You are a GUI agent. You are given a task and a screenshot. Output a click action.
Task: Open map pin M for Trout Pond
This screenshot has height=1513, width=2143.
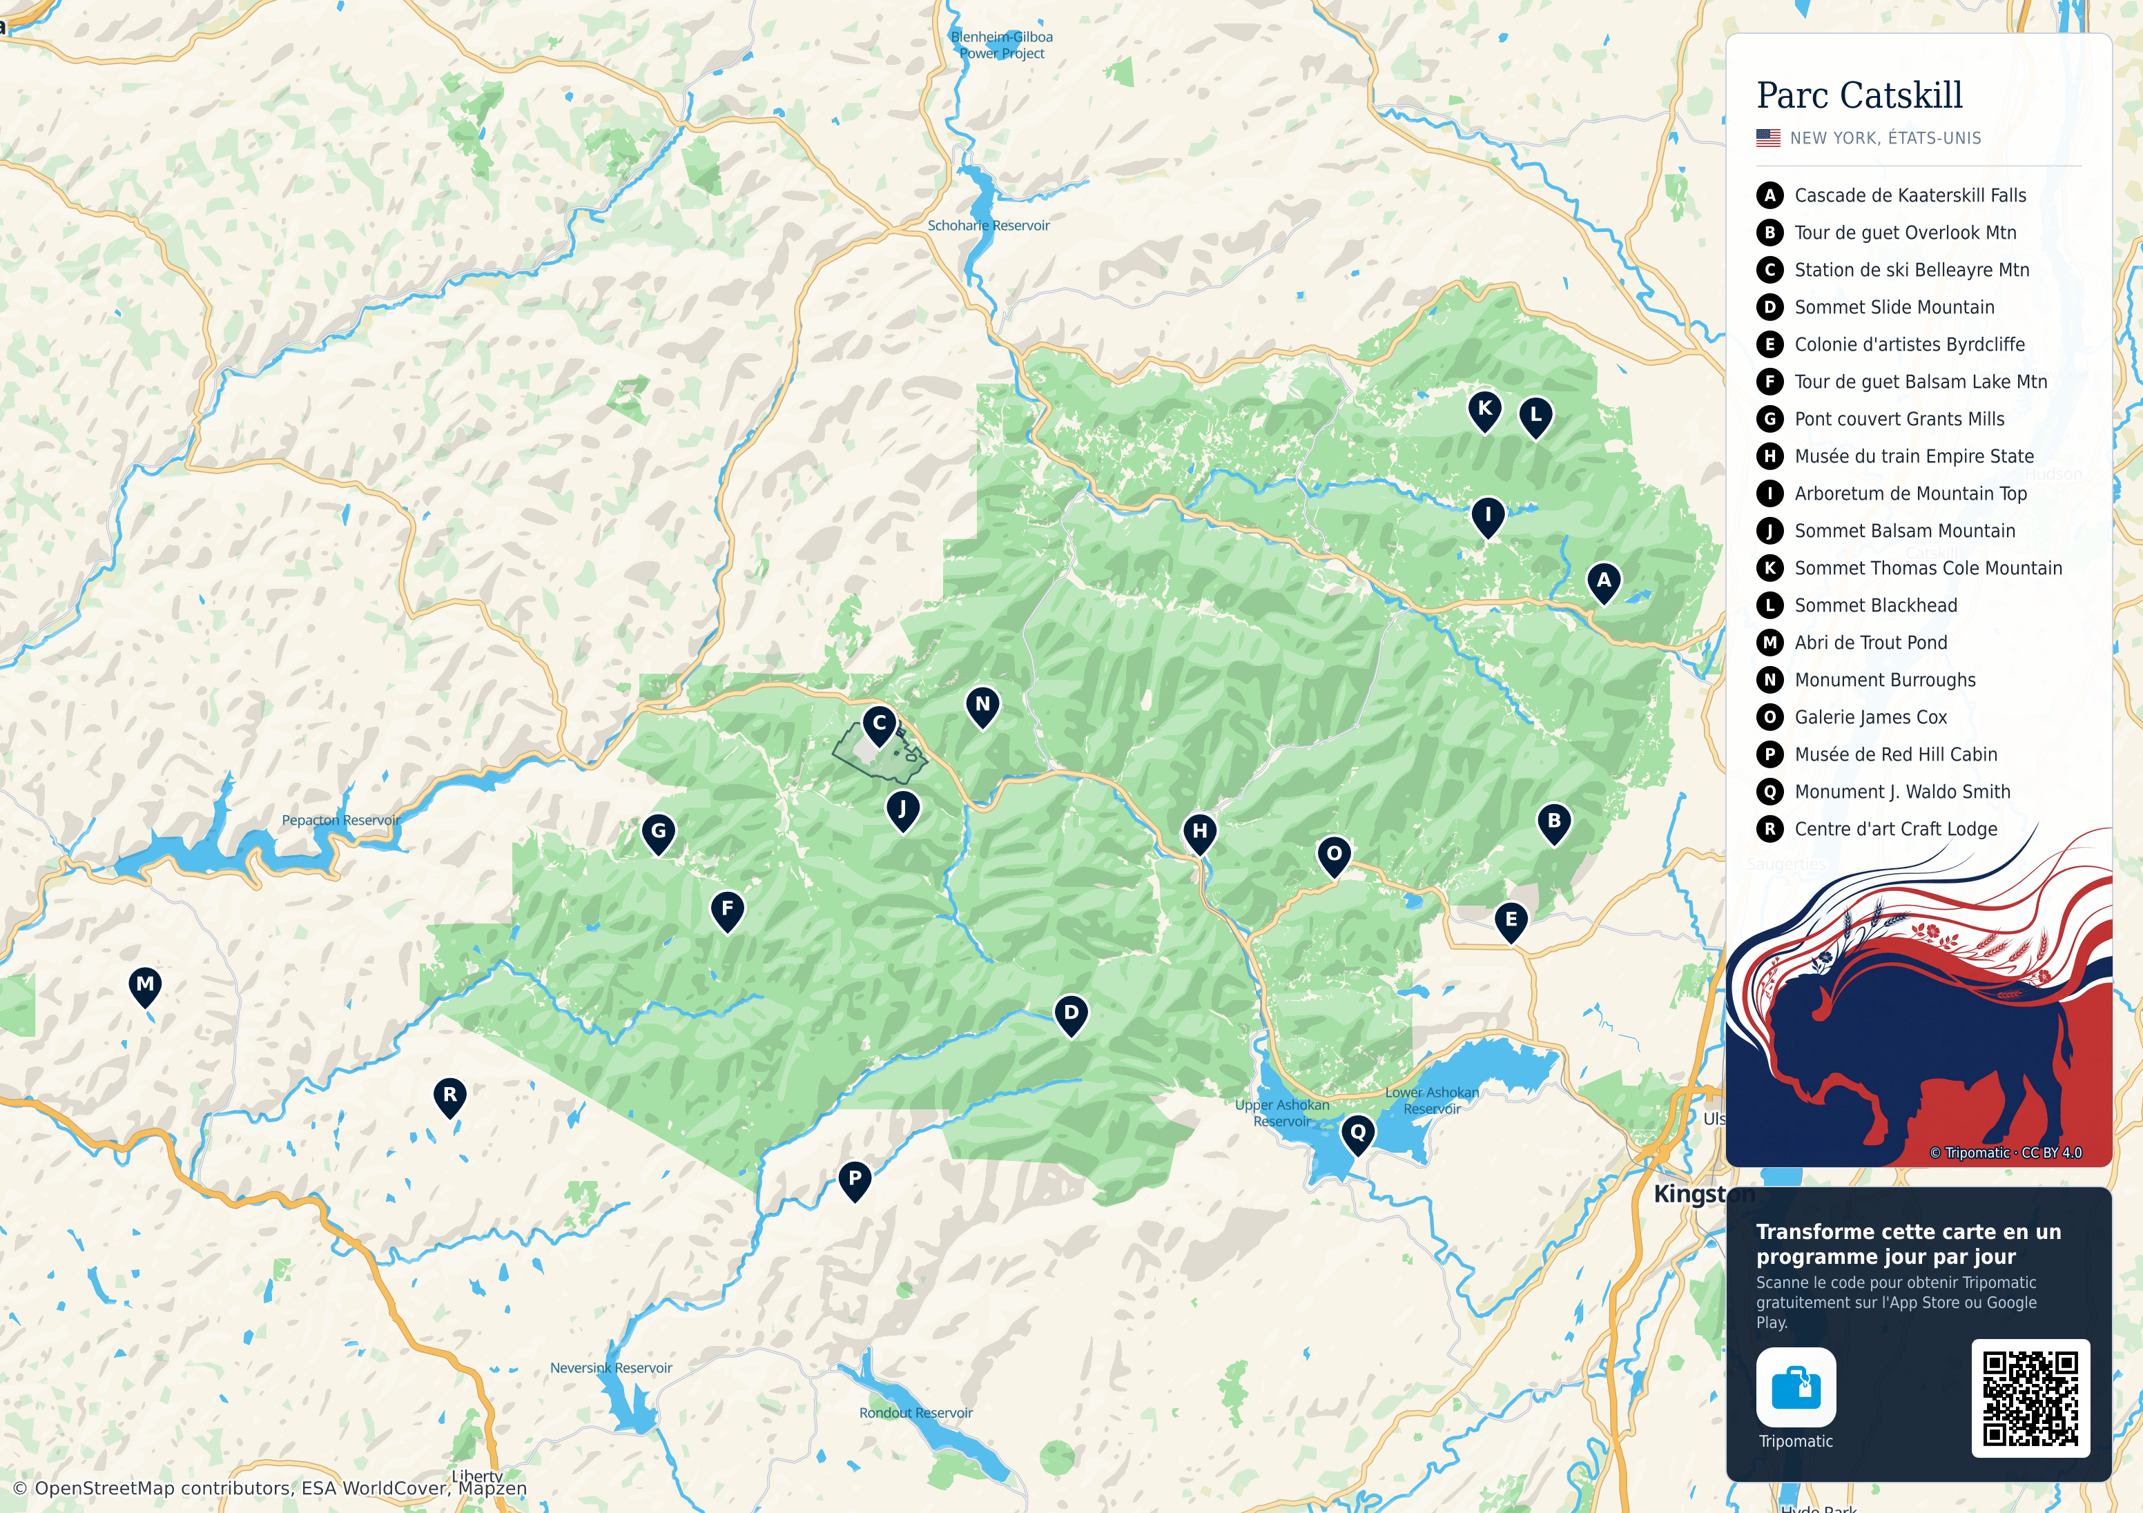[x=145, y=986]
